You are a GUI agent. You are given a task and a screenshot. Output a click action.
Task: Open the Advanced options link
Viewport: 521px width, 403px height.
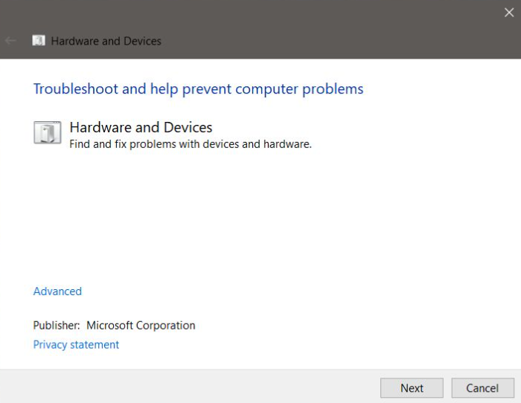point(57,291)
